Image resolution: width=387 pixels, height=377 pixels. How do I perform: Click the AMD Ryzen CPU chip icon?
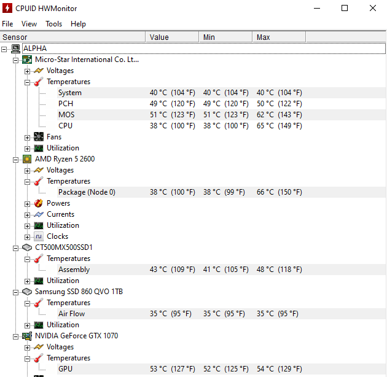(27, 159)
